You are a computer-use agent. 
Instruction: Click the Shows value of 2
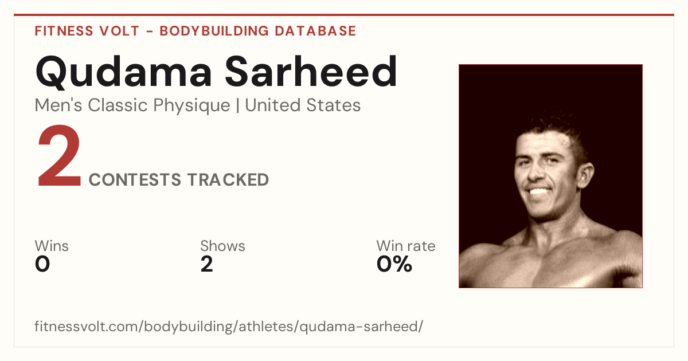(206, 264)
